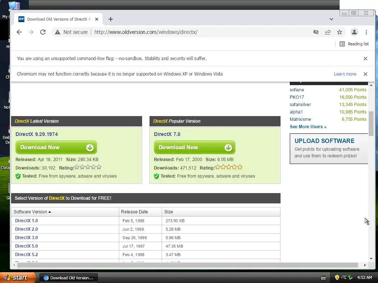Screen dimensions: 378x283
Task: Select the 273.90 KB size cell
Action: tap(175, 221)
